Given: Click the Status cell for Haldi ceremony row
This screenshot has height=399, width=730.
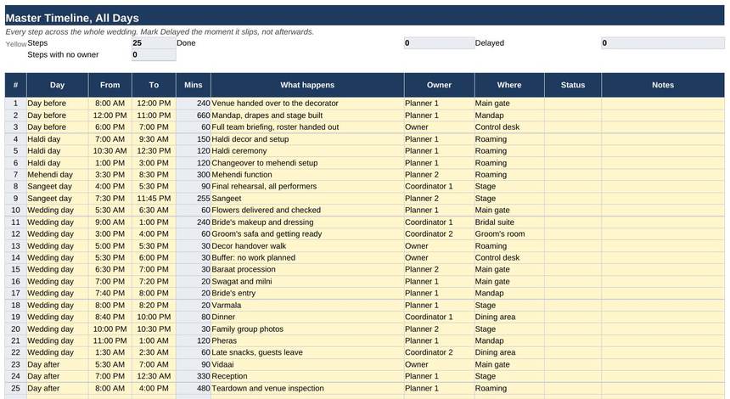Looking at the screenshot, I should [573, 151].
